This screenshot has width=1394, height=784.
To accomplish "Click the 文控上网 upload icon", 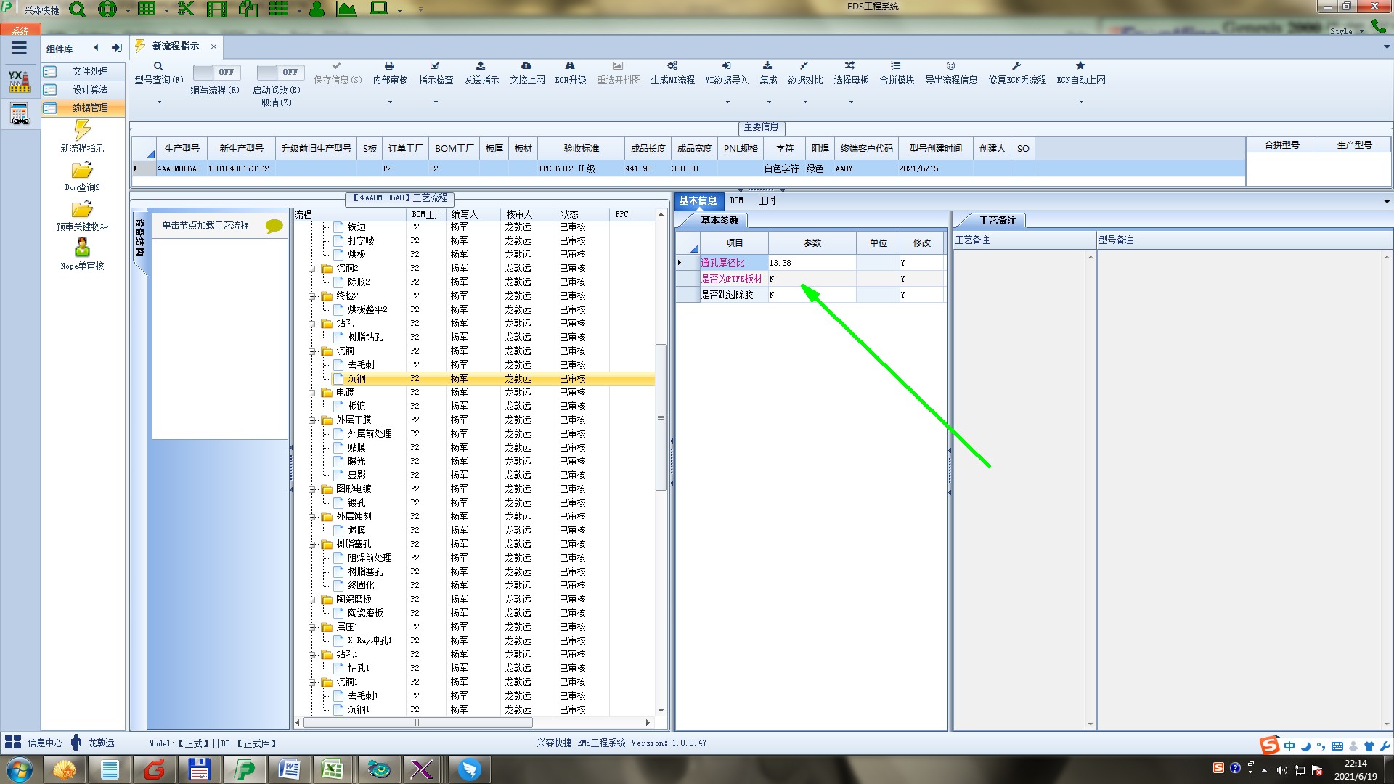I will coord(526,66).
